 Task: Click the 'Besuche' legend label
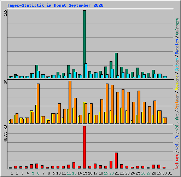[177, 83]
